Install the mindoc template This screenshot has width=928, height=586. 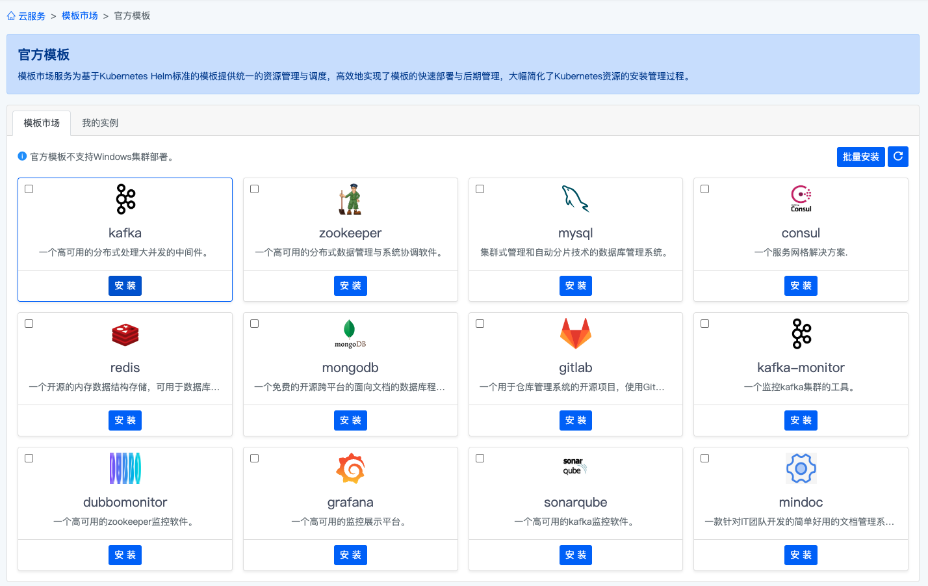click(801, 555)
